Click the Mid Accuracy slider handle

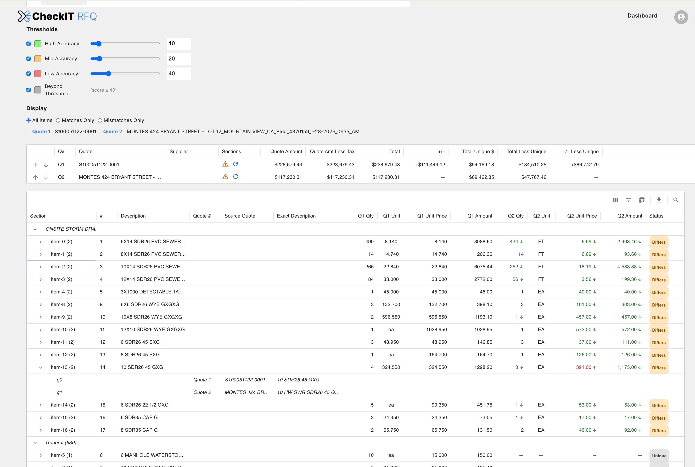(x=99, y=59)
